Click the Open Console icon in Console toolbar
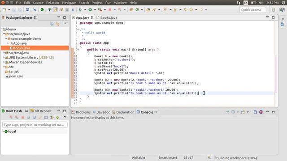287x161 pixels. click(243, 112)
